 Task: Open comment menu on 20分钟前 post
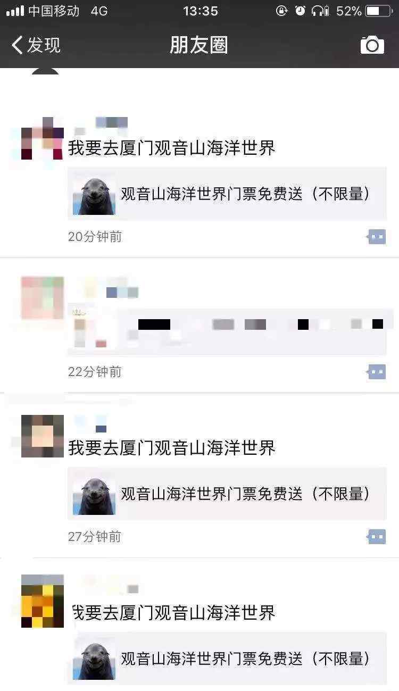tap(377, 237)
